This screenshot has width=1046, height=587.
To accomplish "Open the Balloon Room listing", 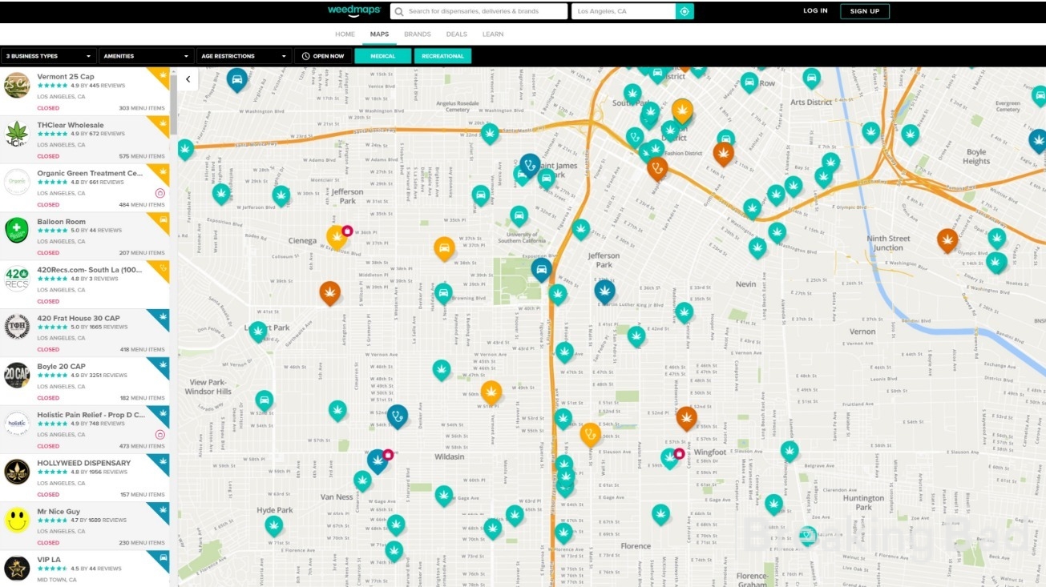I will pyautogui.click(x=85, y=236).
